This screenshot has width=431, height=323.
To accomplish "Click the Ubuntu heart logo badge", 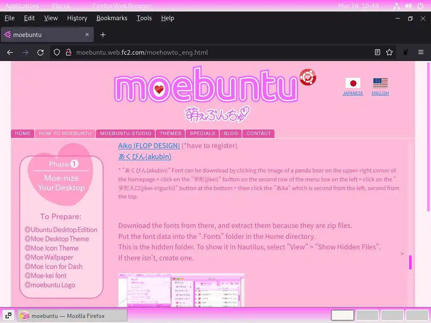I will 308,77.
